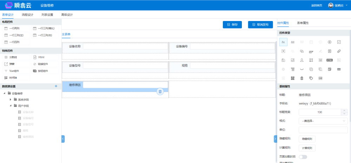The width and height of the screenshot is (351, 163).
Task: Collapse the 用户字段 tree folder
Action: (11, 106)
